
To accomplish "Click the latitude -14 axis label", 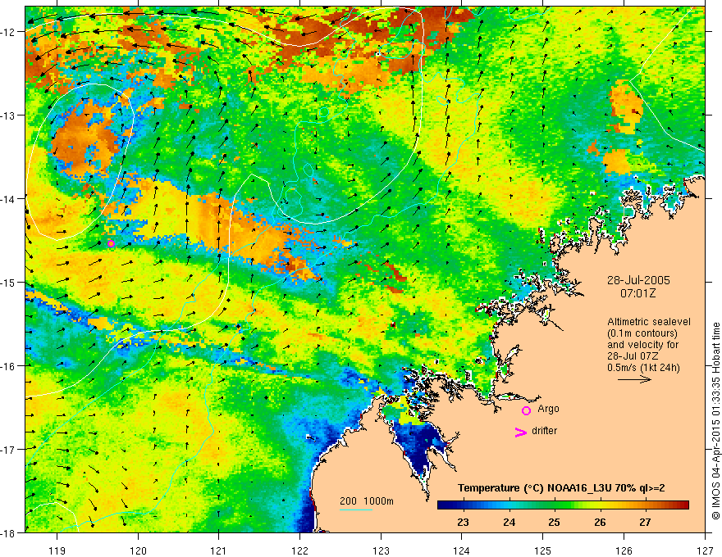I will (x=9, y=199).
